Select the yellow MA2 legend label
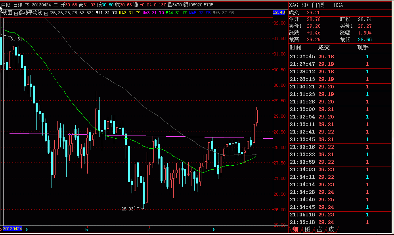Image resolution: width=394 pixels, height=235 pixels. 130,13
